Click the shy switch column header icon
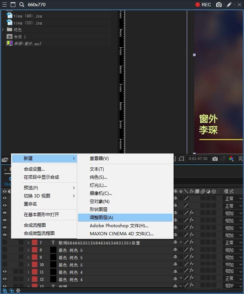 (175, 191)
